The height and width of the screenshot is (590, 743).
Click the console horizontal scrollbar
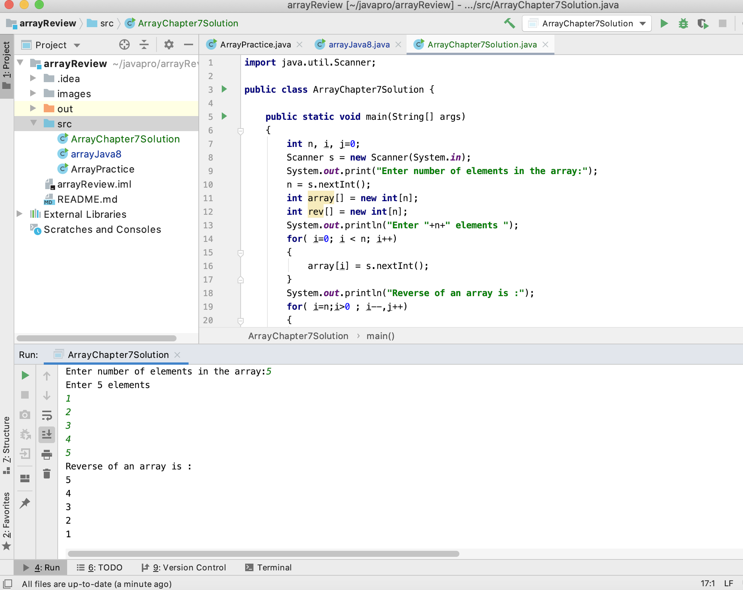pos(263,554)
